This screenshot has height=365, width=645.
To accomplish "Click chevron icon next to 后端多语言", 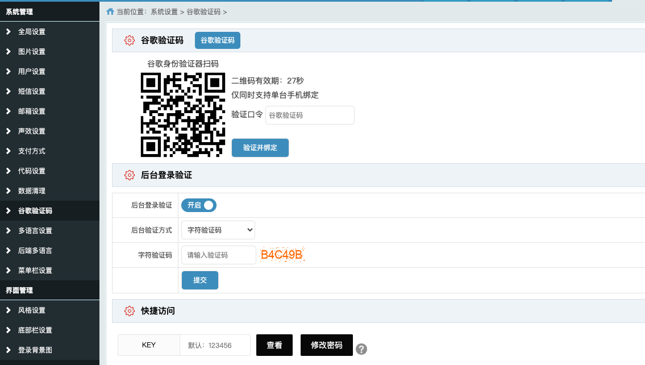I will tap(8, 250).
